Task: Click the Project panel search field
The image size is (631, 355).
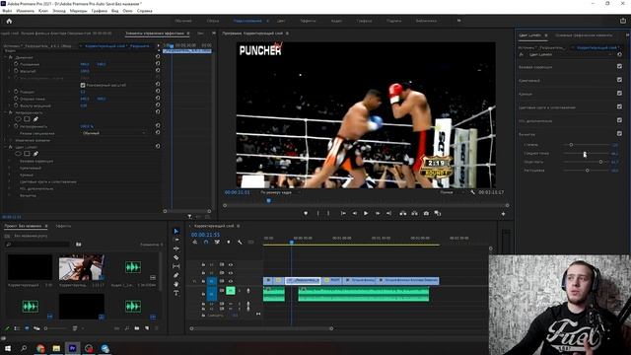Action: tap(37, 245)
